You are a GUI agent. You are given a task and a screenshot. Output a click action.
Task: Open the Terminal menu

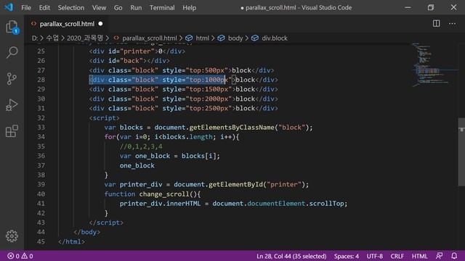coord(162,8)
